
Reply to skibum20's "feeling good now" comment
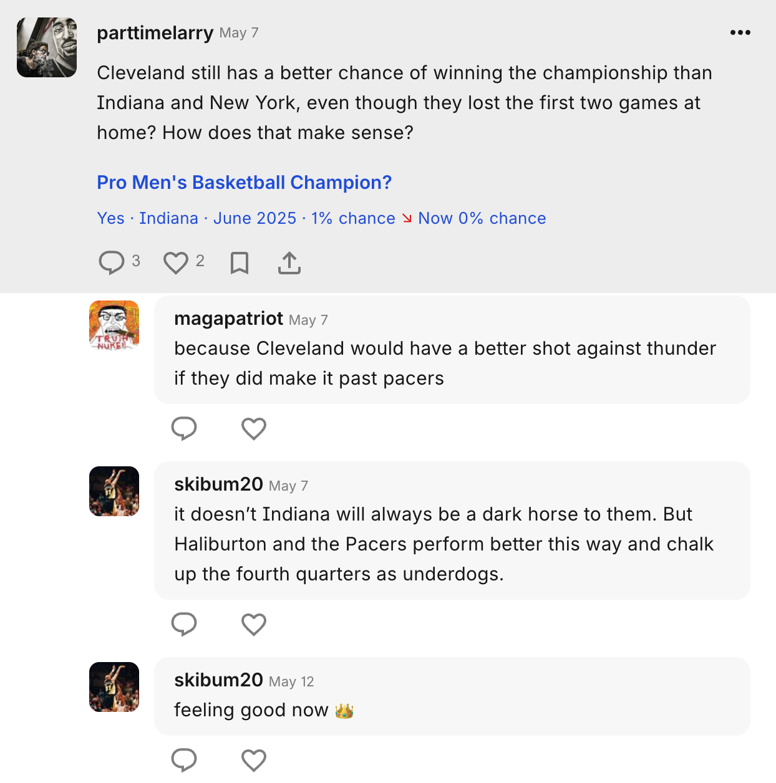(184, 760)
